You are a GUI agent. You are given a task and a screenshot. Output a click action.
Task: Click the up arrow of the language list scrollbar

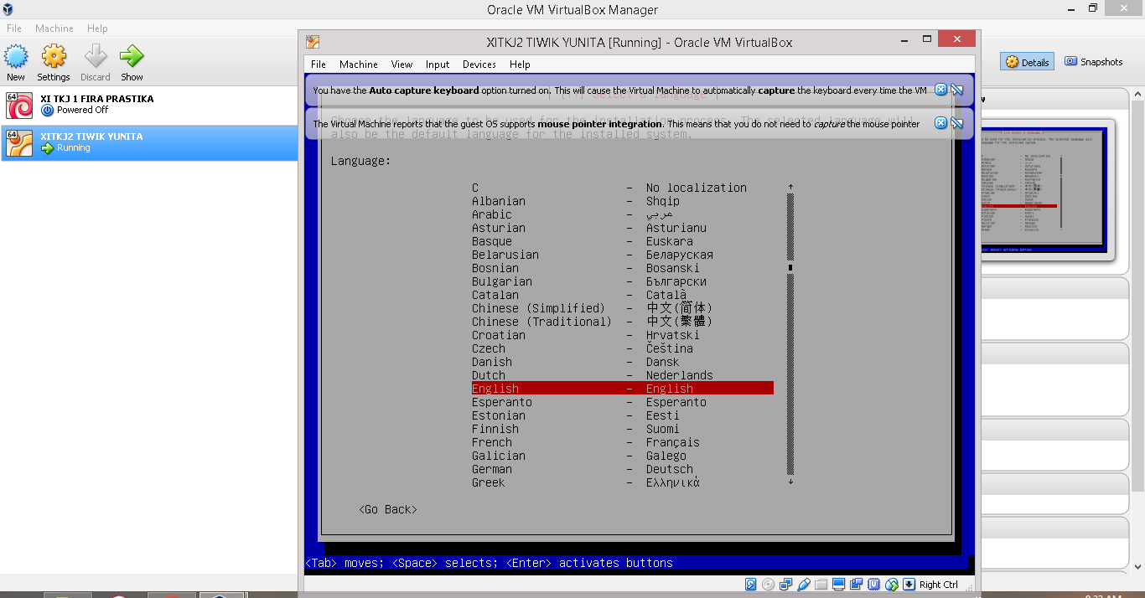pyautogui.click(x=790, y=188)
